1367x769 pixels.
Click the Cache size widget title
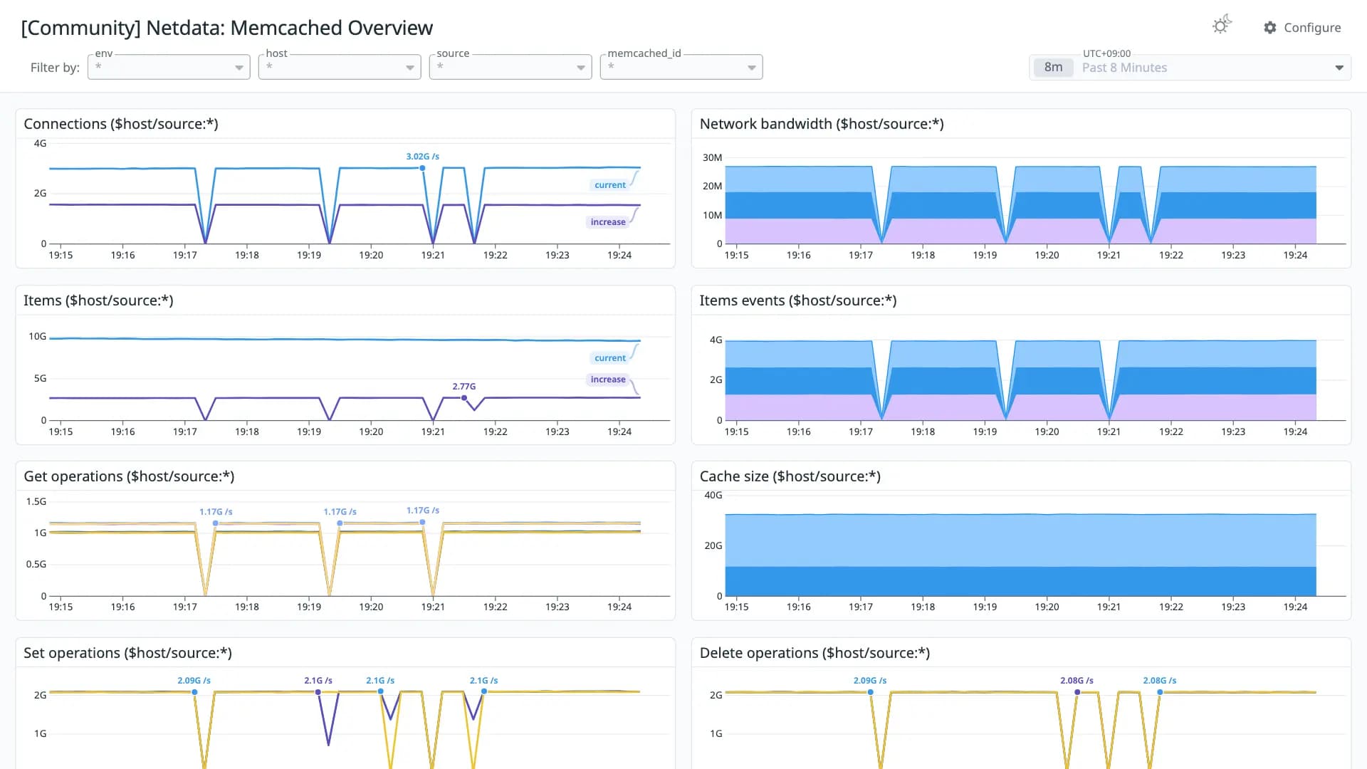790,476
